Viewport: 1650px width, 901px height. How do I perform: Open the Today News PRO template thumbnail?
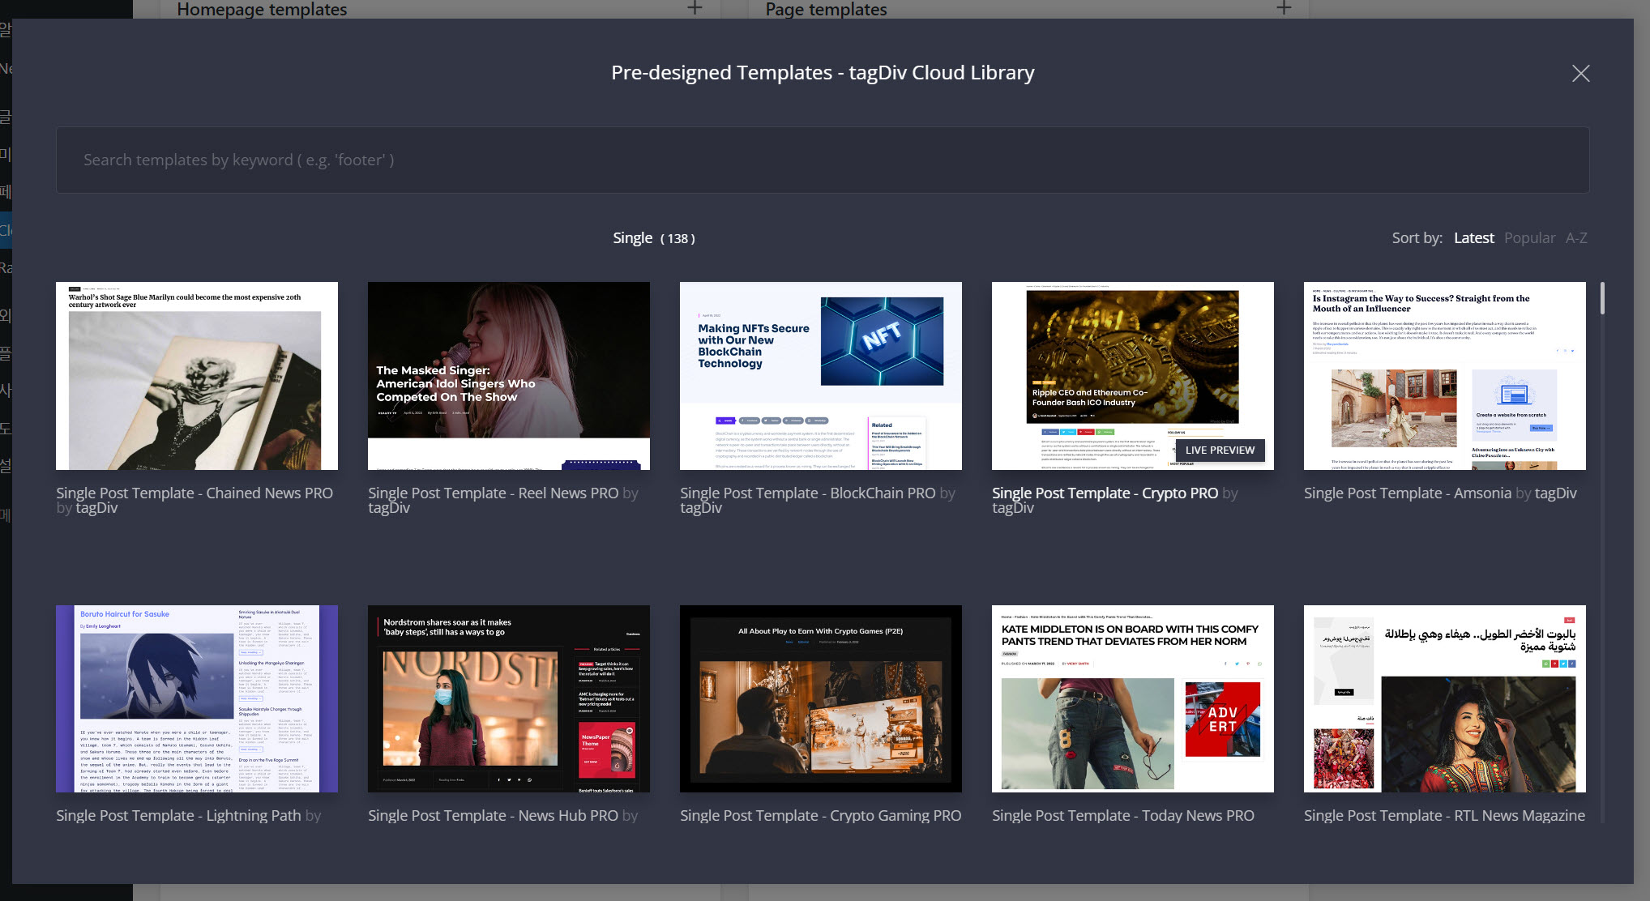point(1133,698)
